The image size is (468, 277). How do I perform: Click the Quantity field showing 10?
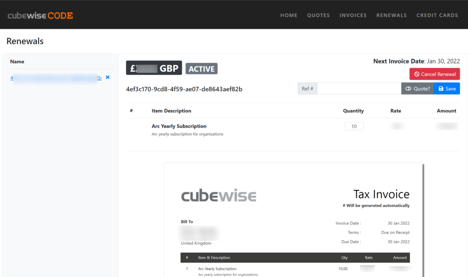point(354,126)
